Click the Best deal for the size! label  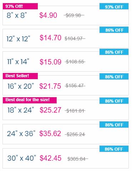30,100
